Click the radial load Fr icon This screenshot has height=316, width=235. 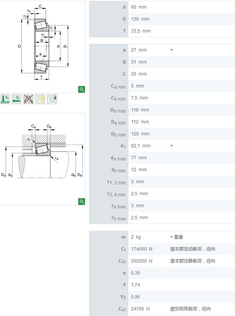[5, 99]
